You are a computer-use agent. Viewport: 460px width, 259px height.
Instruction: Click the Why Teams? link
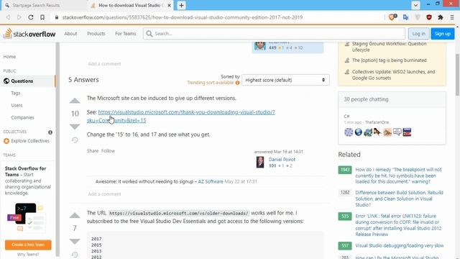[x=28, y=254]
